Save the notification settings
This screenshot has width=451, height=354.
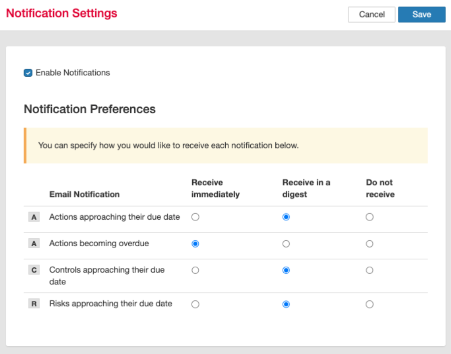pyautogui.click(x=421, y=15)
